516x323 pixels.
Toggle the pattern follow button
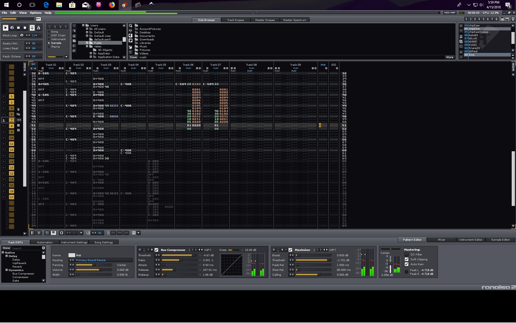tap(32, 28)
